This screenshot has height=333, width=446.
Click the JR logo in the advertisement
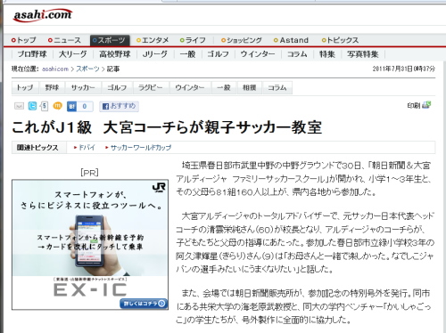pyautogui.click(x=159, y=187)
